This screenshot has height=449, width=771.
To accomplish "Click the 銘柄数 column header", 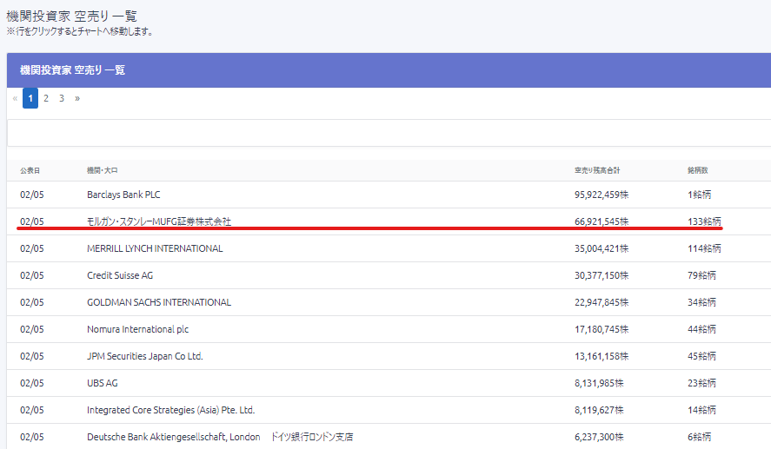I will [x=698, y=169].
